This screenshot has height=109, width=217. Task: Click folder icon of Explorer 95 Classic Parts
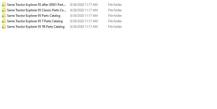[x=4, y=10]
